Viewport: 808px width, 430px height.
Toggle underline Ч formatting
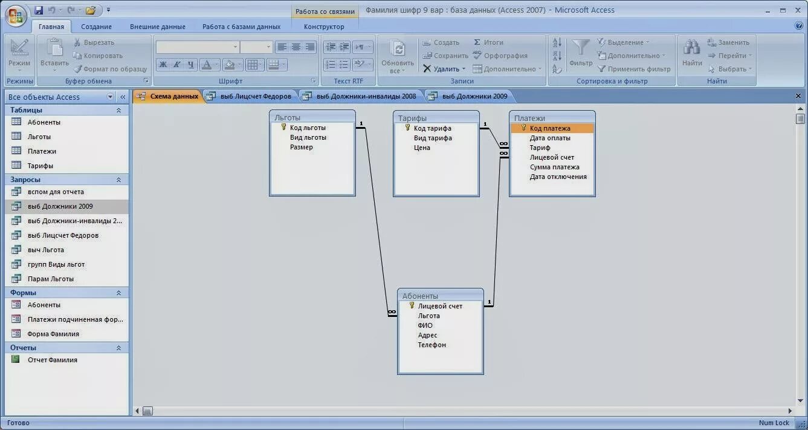click(x=191, y=65)
